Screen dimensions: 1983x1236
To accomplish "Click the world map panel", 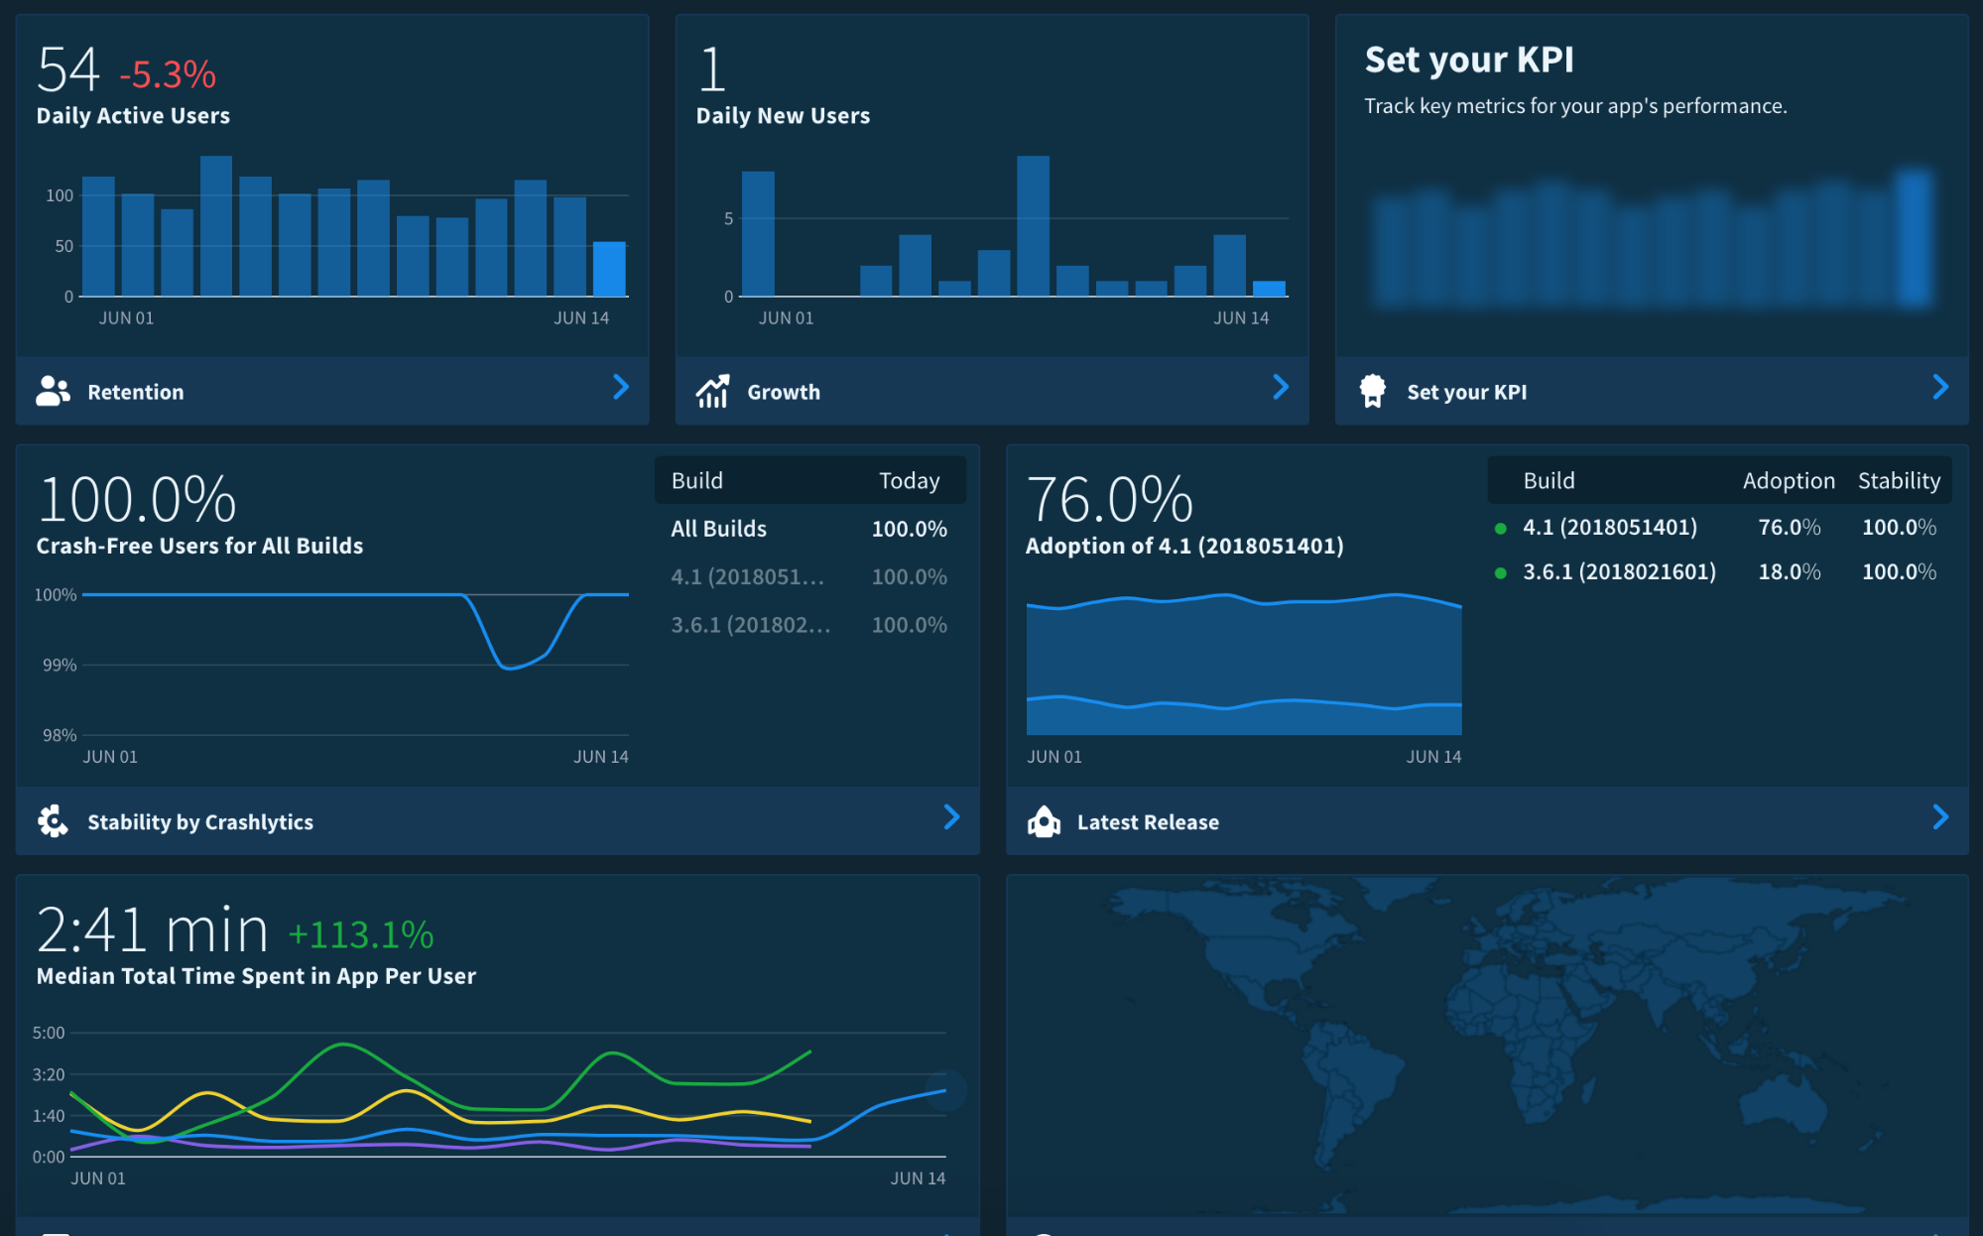I will click(x=1486, y=1042).
